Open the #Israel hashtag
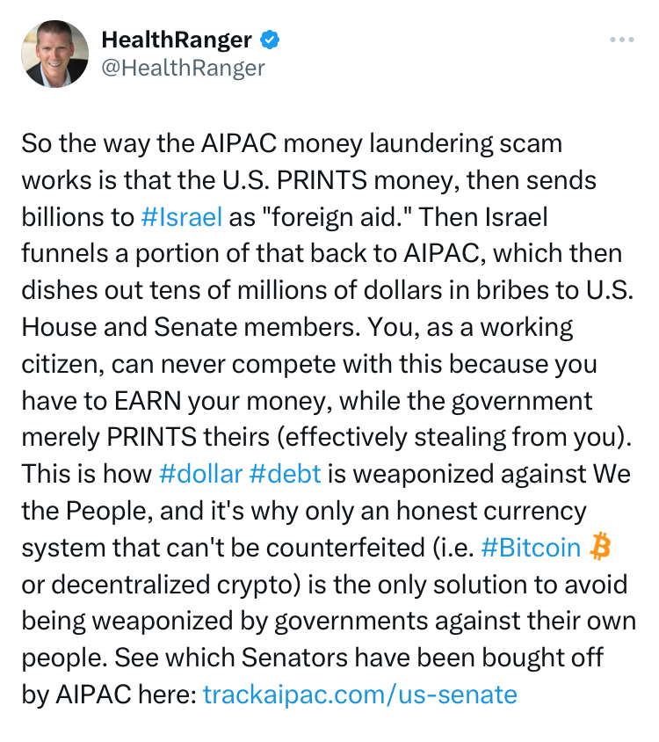This screenshot has width=659, height=742. tap(181, 217)
